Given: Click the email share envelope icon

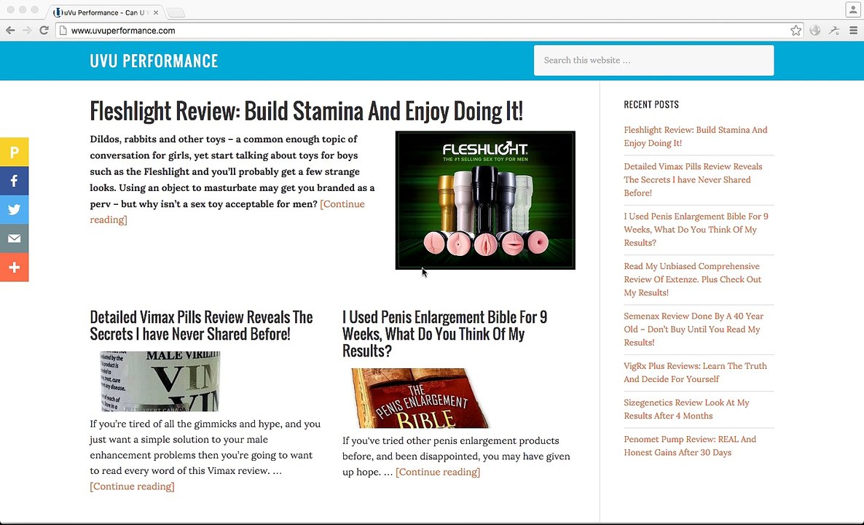Looking at the screenshot, I should click(x=15, y=238).
